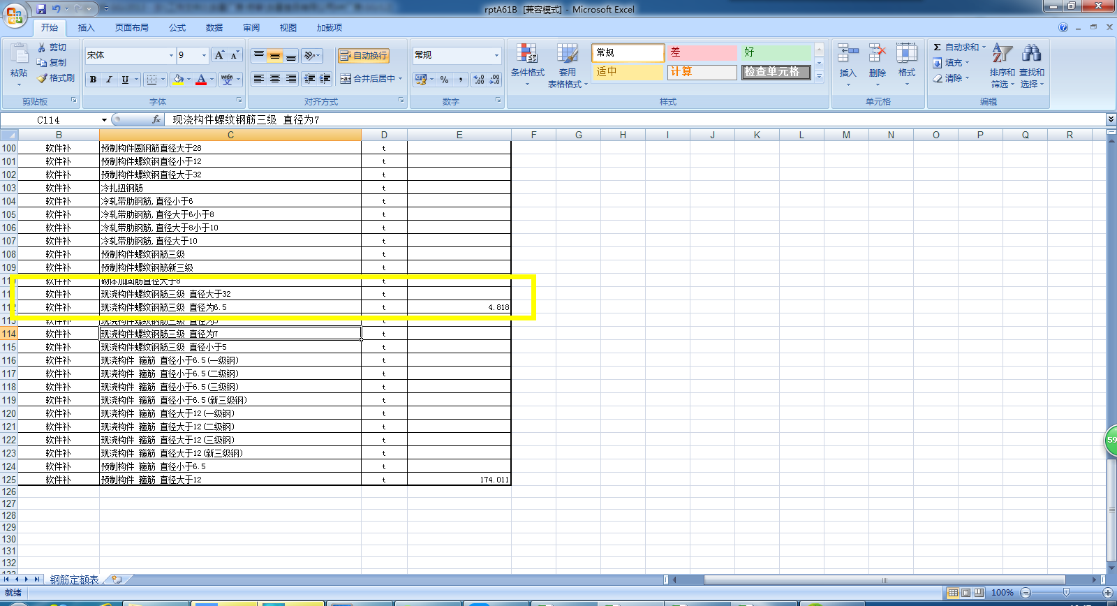Switch to the 公式 (Formulas) tab

[x=177, y=28]
